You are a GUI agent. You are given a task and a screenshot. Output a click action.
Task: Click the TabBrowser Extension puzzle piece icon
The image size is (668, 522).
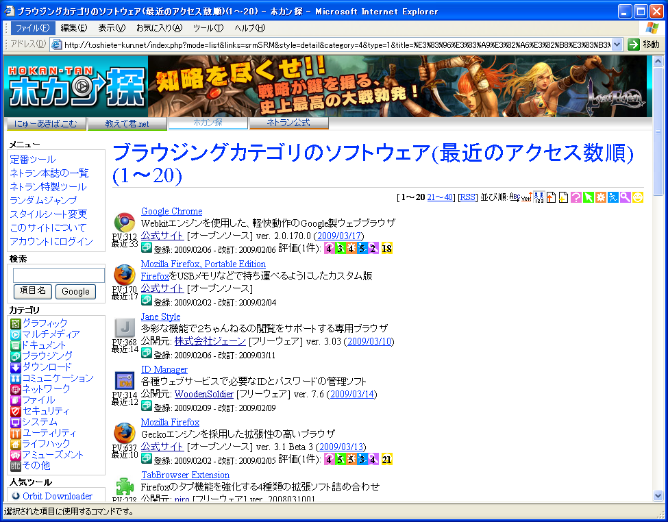pos(125,486)
